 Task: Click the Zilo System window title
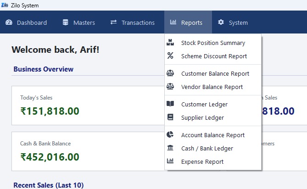[x=25, y=6]
